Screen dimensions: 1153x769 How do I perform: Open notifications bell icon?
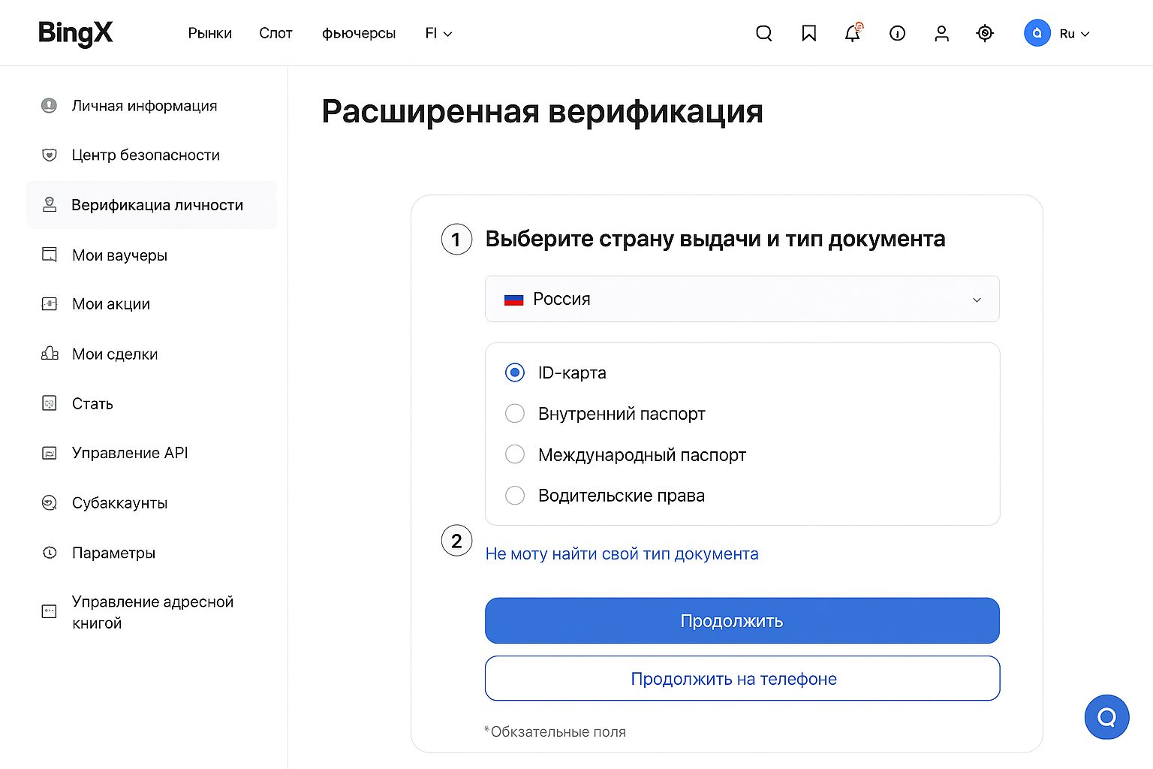click(853, 33)
